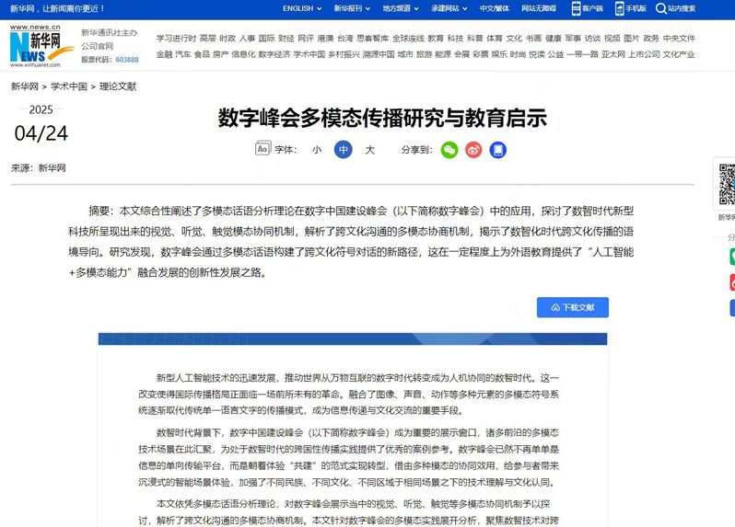
Task: Open the 全球连线 navigation item
Action: (408, 39)
